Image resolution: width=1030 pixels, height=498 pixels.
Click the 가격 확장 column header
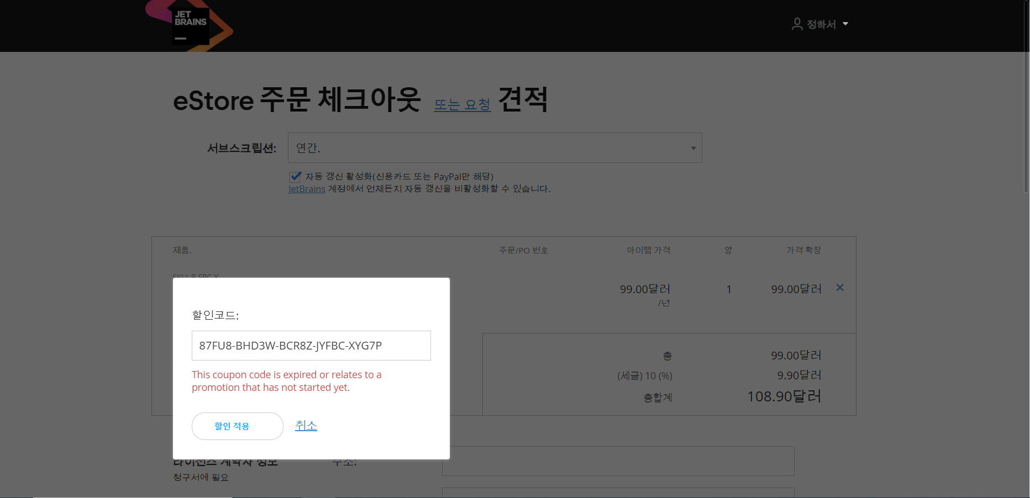tap(803, 250)
